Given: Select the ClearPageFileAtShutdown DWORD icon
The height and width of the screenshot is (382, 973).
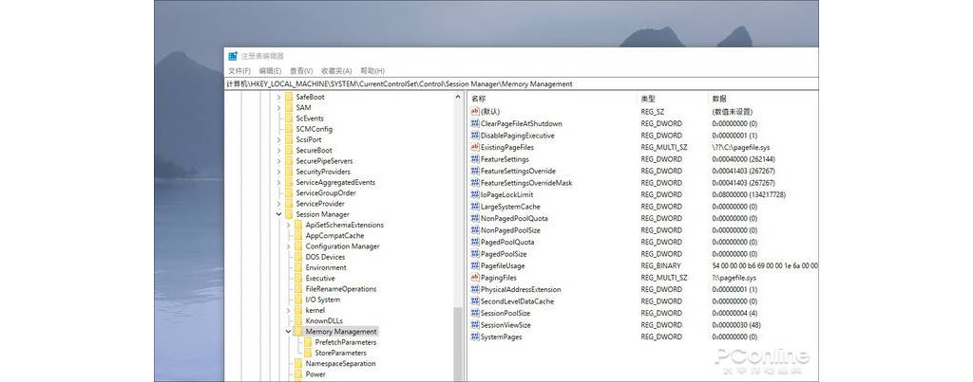Looking at the screenshot, I should 475,124.
